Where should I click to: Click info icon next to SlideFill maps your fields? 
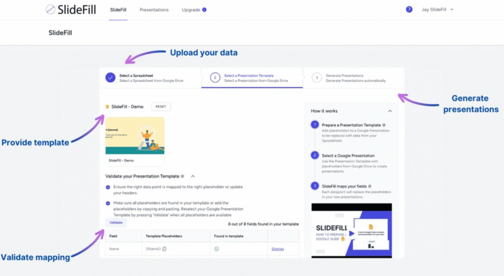pyautogui.click(x=370, y=186)
